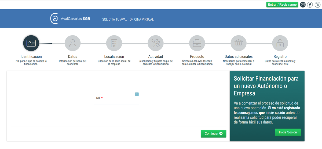Open the SOLICITA TU AVAL menu
The width and height of the screenshot is (322, 149).
click(115, 20)
